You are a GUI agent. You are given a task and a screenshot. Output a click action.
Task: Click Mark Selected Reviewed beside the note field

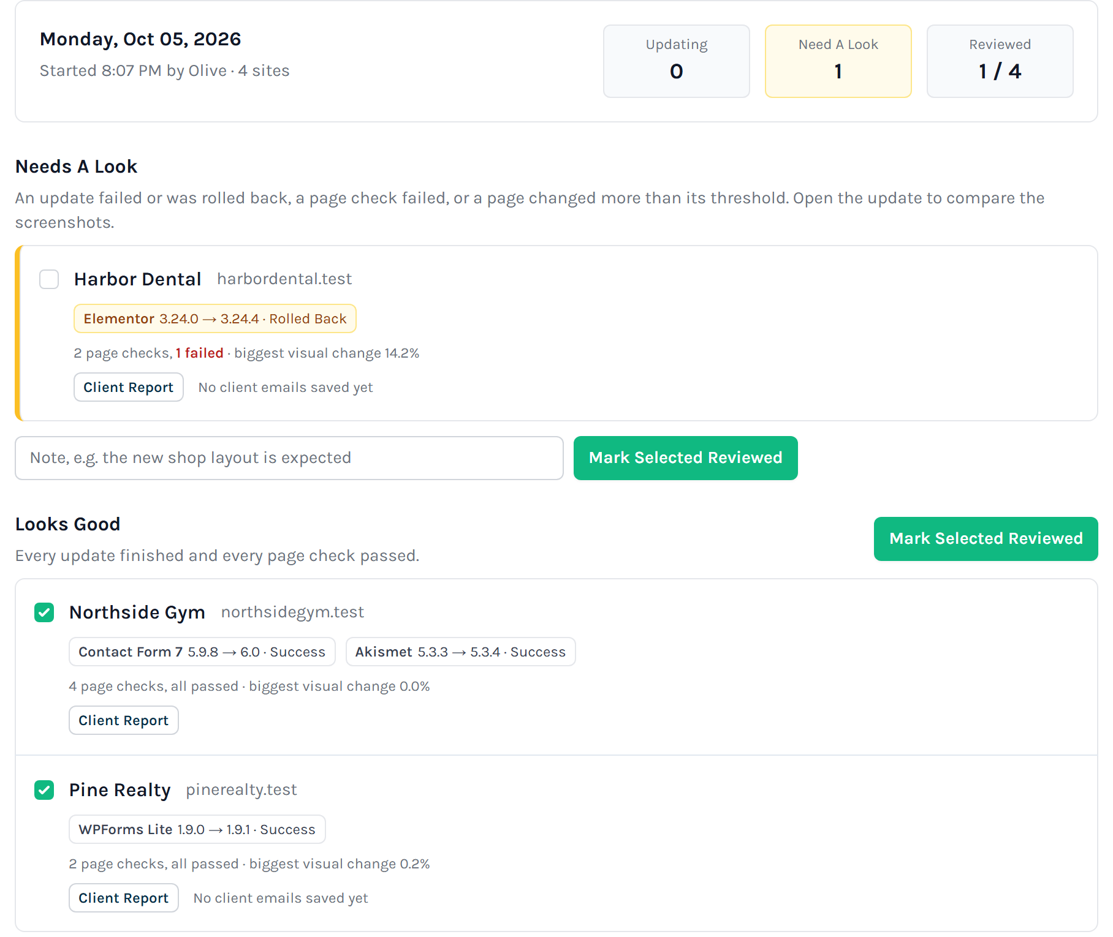[686, 458]
